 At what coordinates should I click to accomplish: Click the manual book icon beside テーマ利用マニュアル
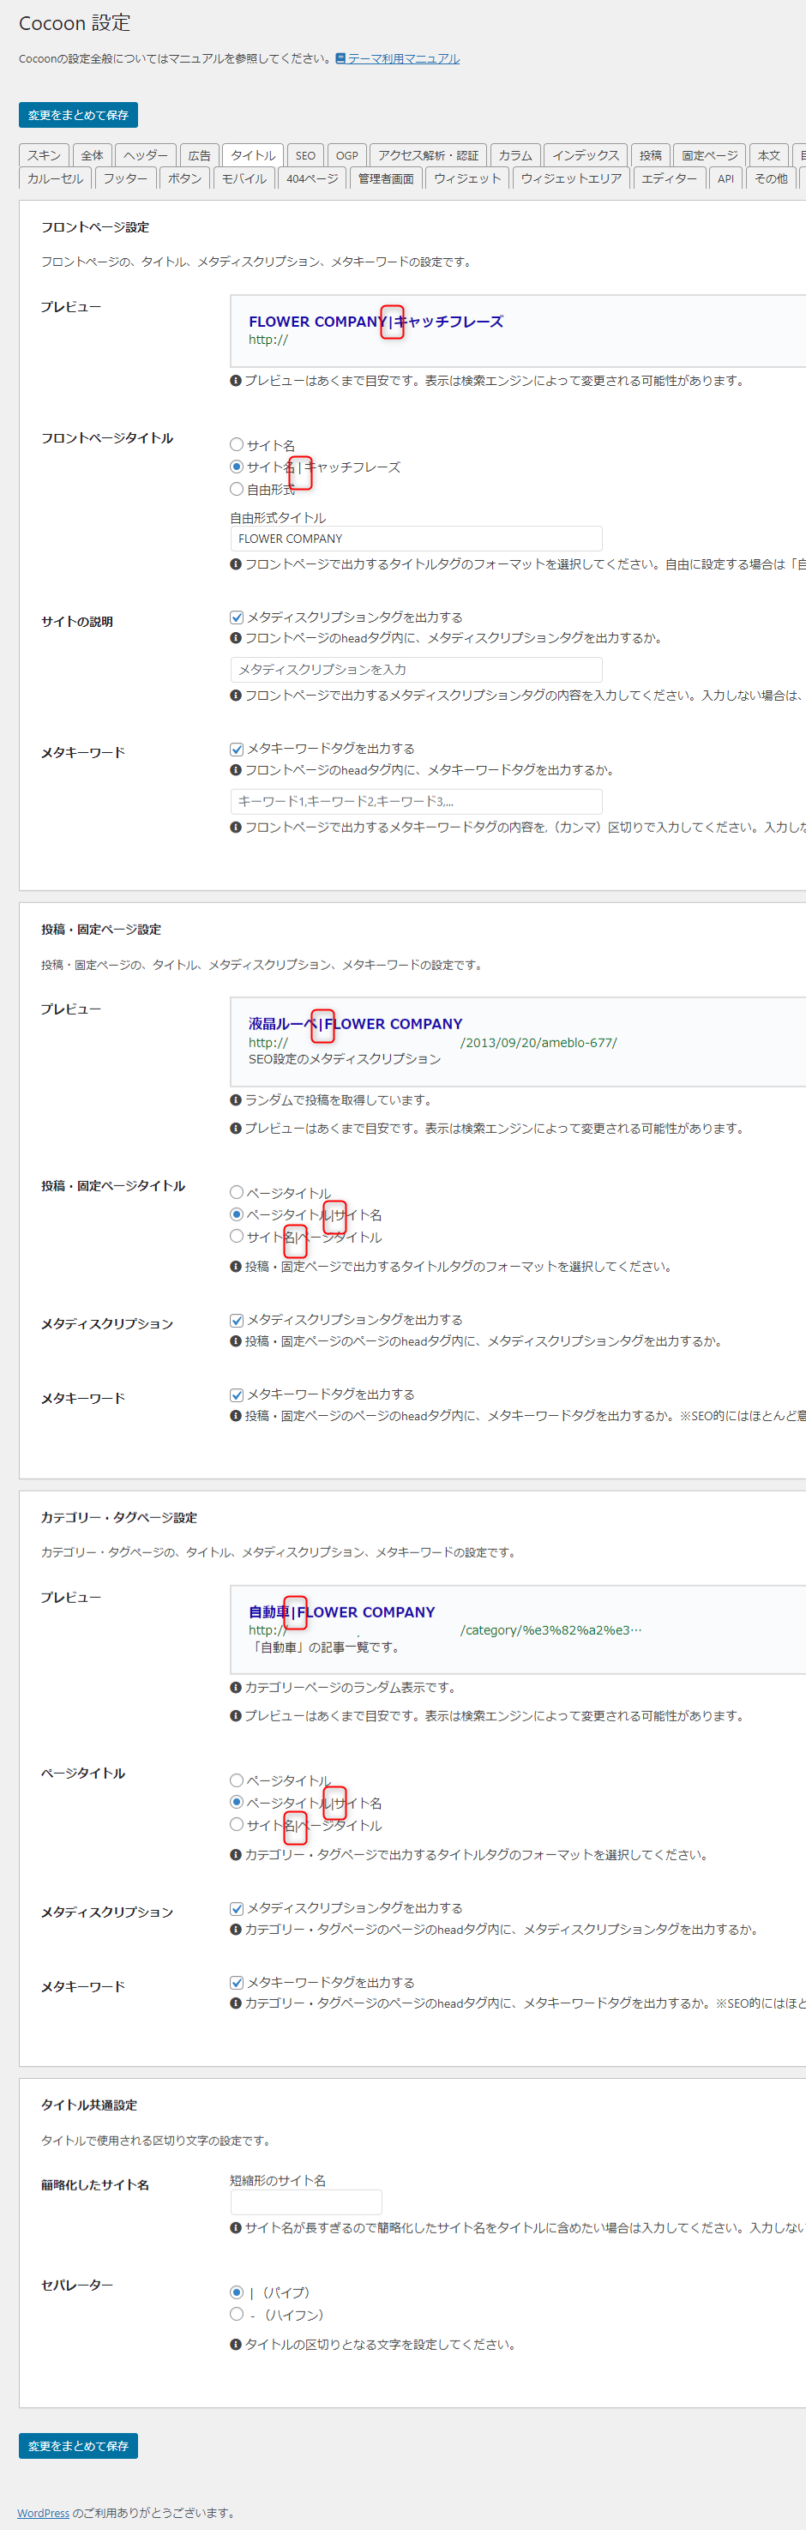(x=340, y=59)
